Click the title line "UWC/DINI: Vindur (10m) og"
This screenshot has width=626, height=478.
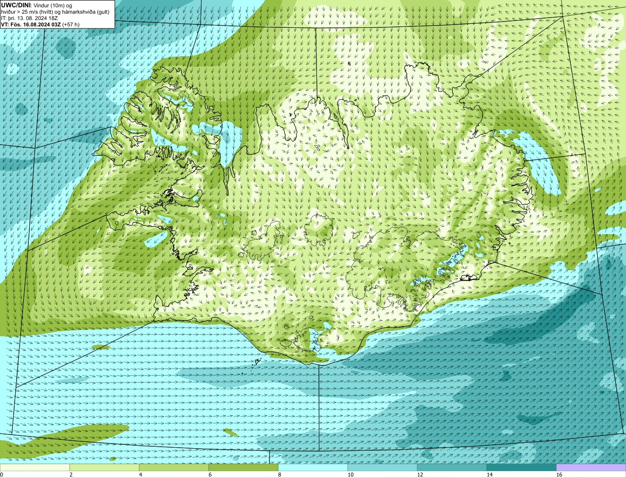(x=37, y=5)
